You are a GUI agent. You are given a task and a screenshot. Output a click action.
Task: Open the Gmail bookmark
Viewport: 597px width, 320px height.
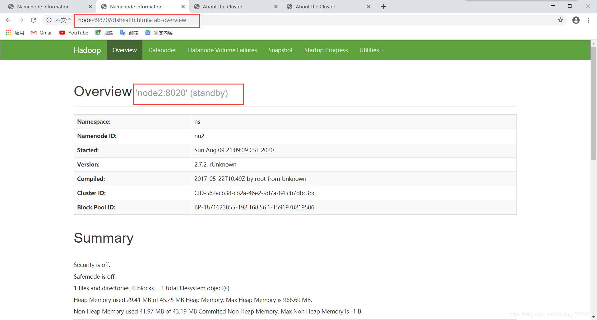[42, 33]
